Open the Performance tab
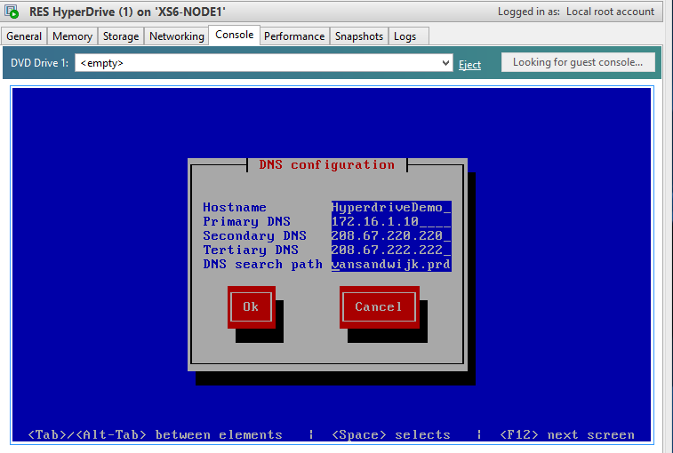The image size is (673, 453). click(294, 36)
